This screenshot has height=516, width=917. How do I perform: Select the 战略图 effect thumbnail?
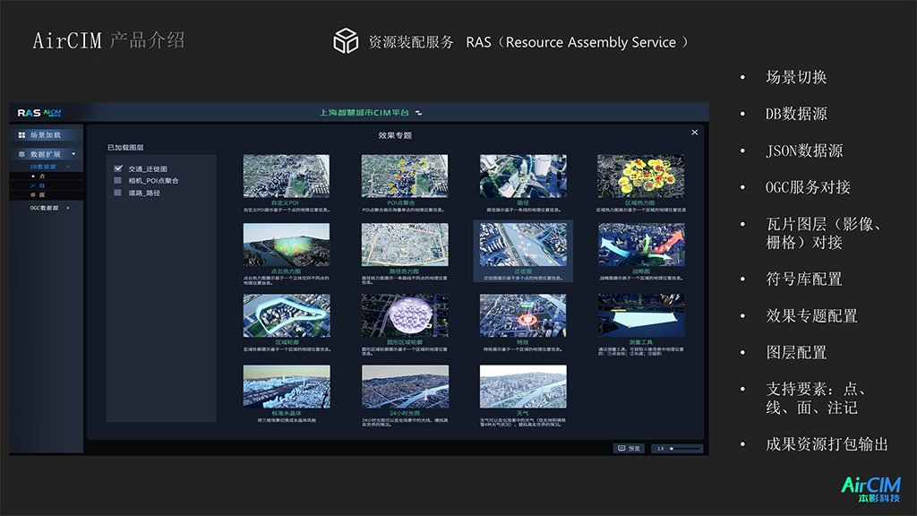(641, 245)
